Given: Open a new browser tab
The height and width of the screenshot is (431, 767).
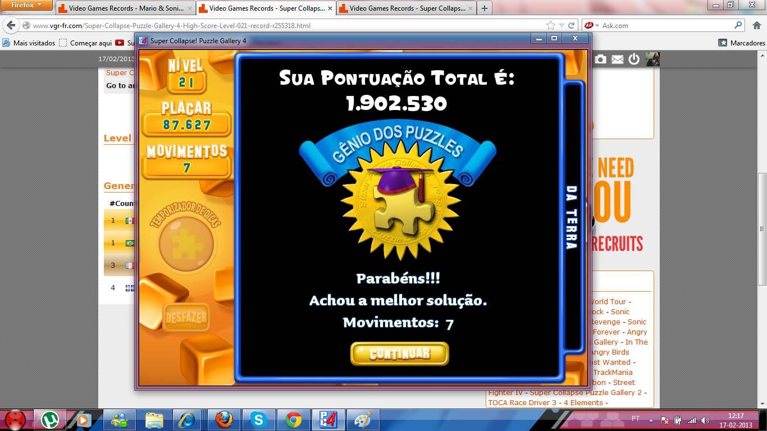Looking at the screenshot, I should 484,8.
